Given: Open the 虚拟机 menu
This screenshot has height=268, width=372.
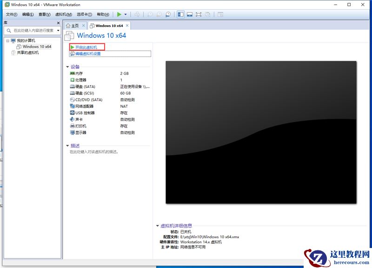Looking at the screenshot, I should [x=61, y=14].
